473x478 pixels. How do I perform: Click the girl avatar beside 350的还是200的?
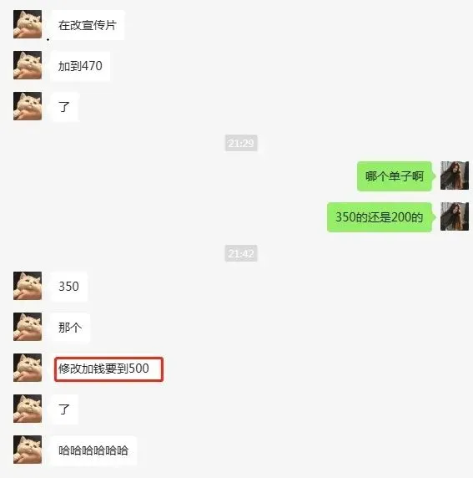point(455,216)
